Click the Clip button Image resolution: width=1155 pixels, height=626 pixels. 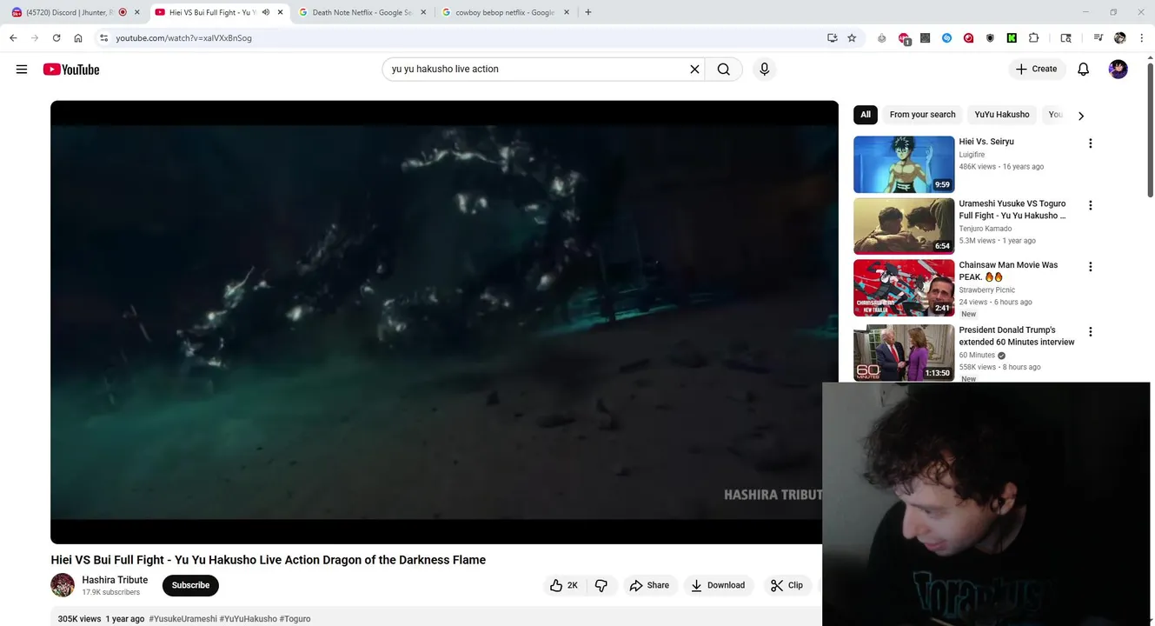(x=787, y=585)
